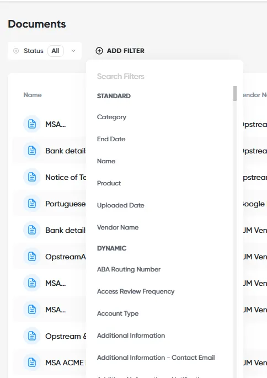Open the Opstream & document link

point(66,336)
